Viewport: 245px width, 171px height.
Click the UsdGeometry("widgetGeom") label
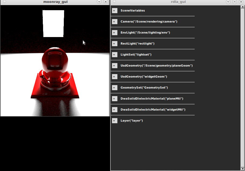pos(144,77)
